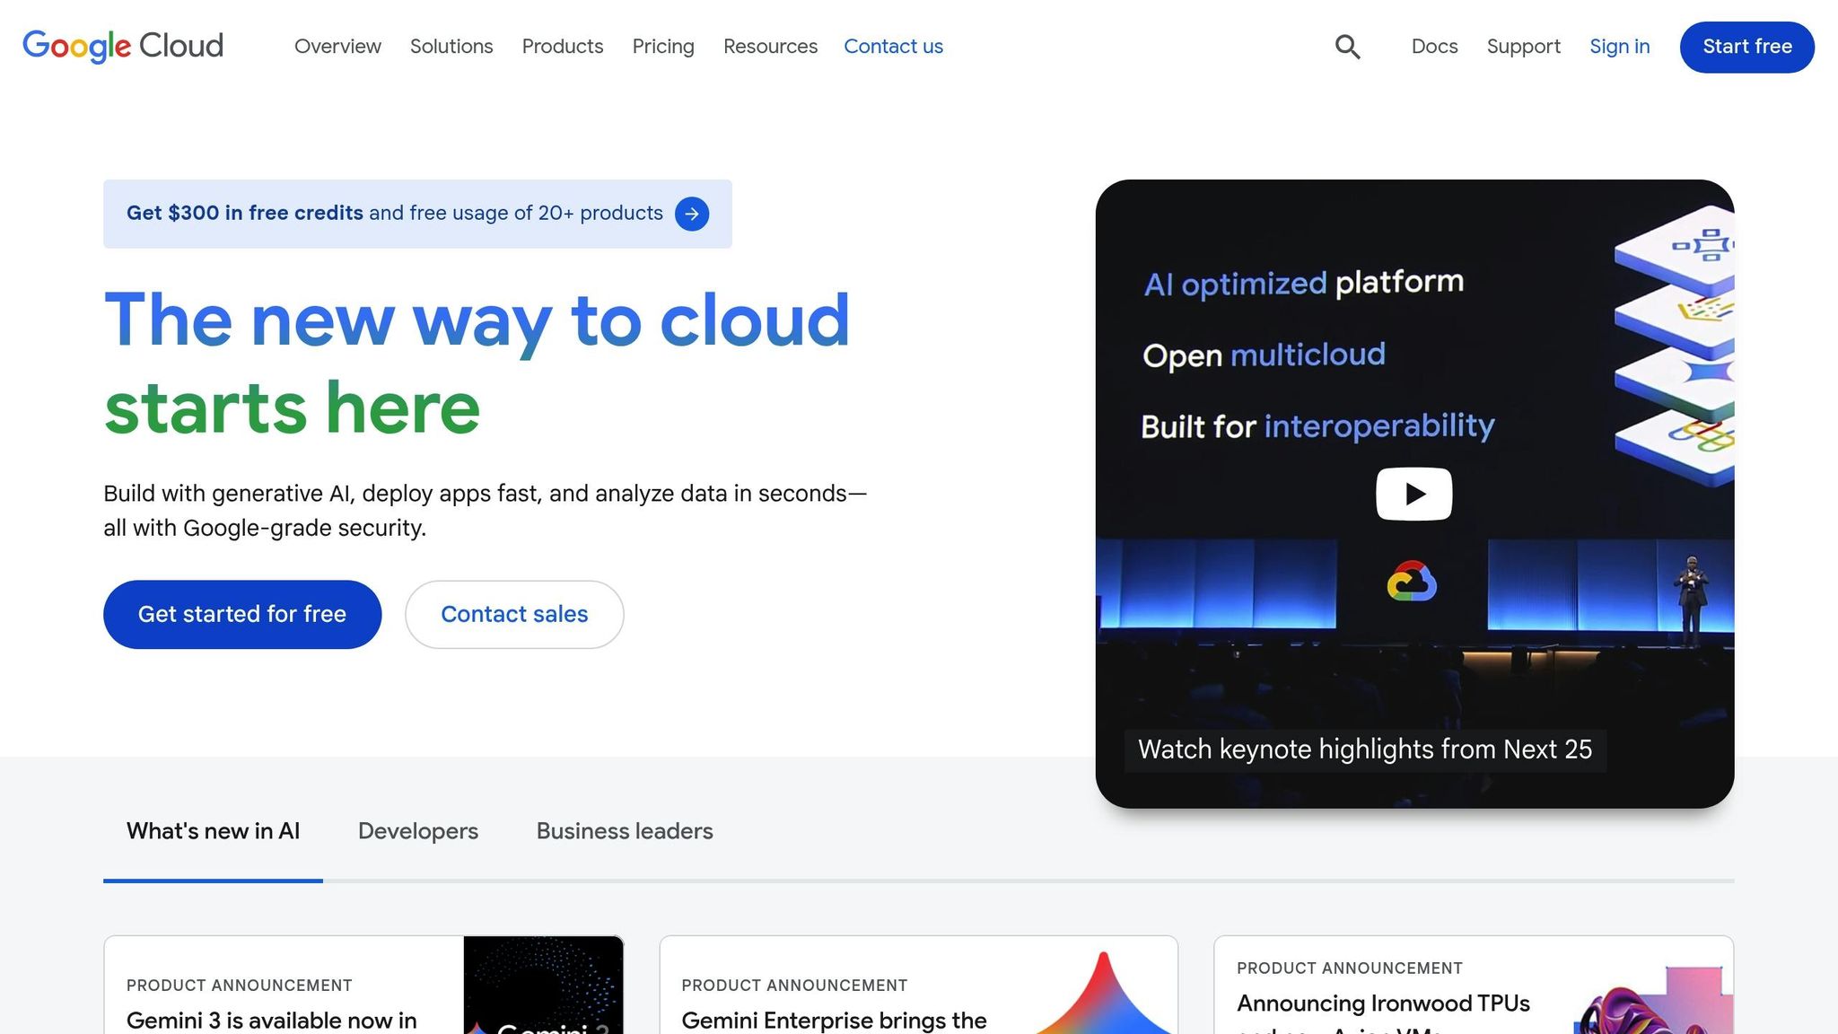The width and height of the screenshot is (1838, 1034).
Task: Open the Sign in link
Action: (1619, 47)
